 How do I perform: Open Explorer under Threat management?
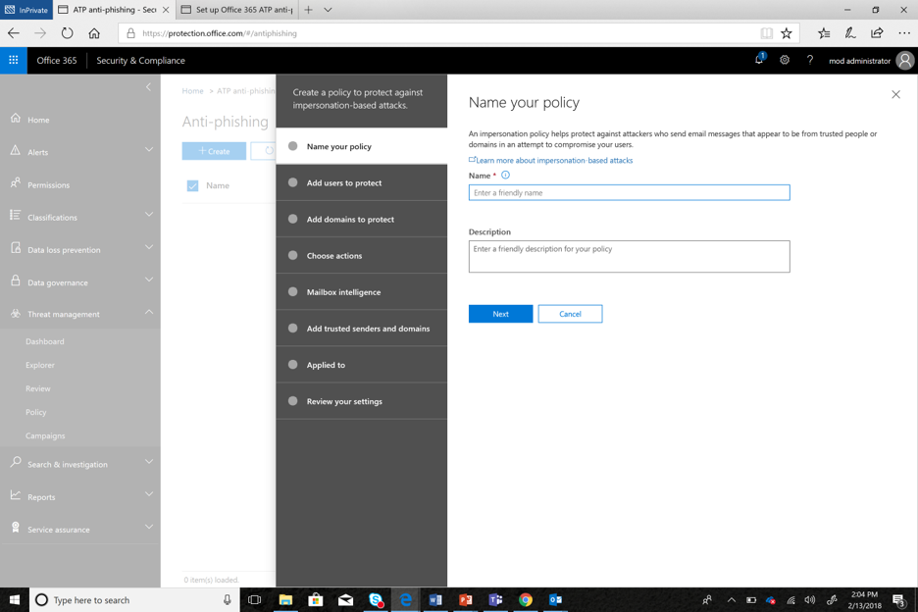coord(40,365)
